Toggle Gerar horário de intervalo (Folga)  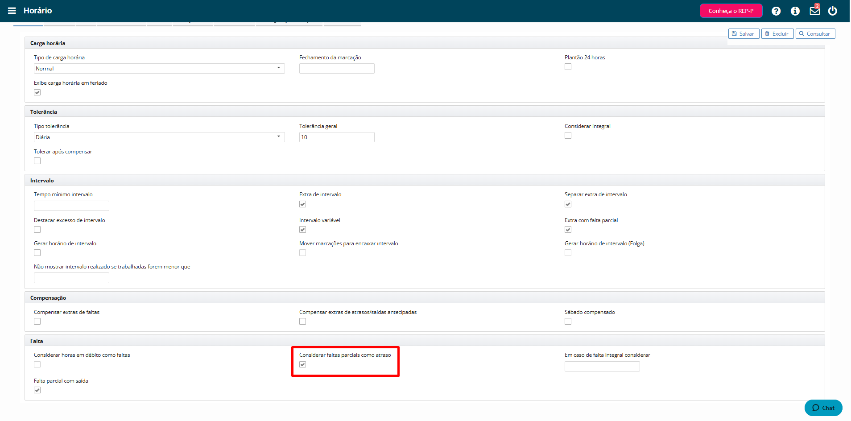568,253
